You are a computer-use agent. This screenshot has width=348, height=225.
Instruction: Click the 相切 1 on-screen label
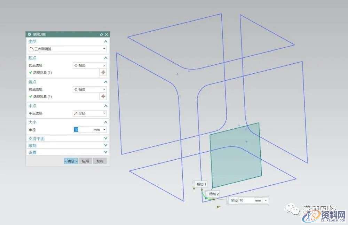[201, 184]
